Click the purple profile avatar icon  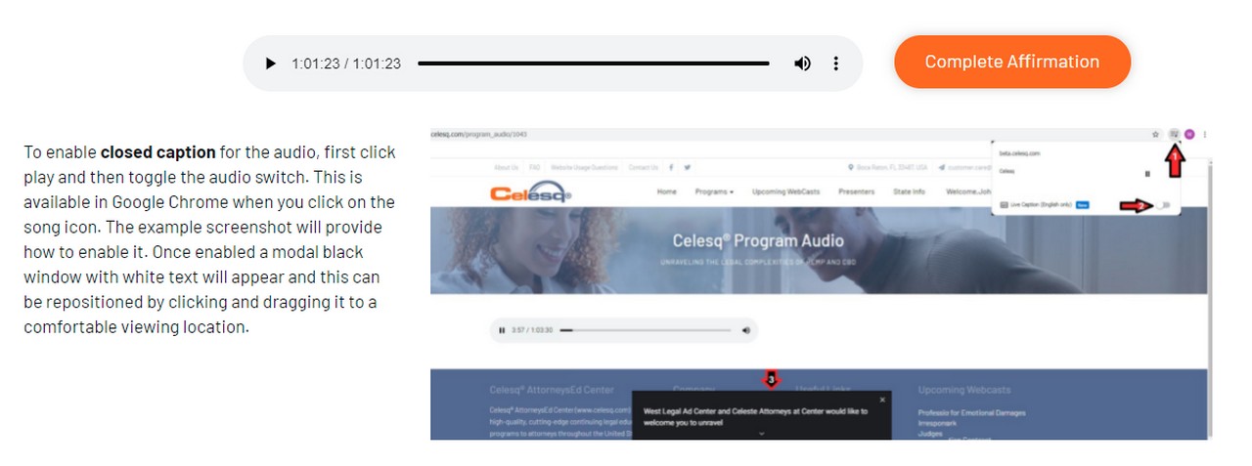point(1189,134)
